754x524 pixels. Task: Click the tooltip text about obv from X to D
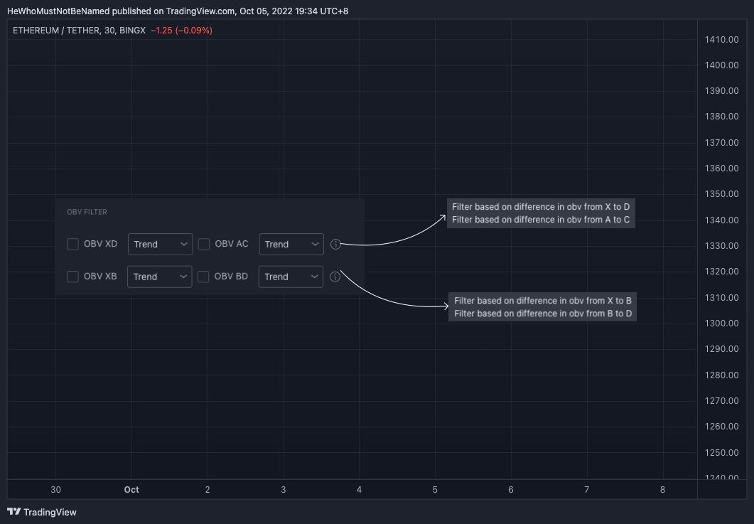[541, 207]
